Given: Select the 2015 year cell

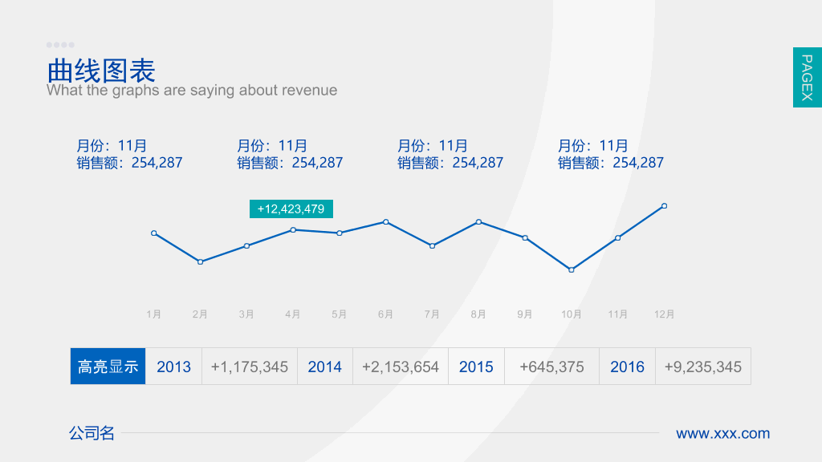Looking at the screenshot, I should point(476,366).
